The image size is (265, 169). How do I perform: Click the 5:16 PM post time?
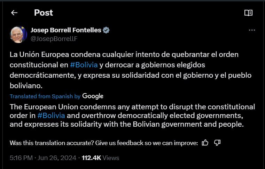pos(21,158)
